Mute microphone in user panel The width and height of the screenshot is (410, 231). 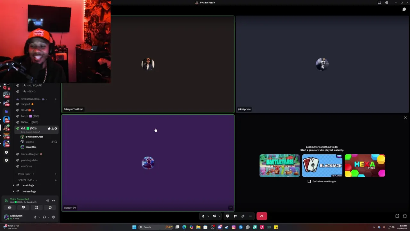click(x=35, y=217)
